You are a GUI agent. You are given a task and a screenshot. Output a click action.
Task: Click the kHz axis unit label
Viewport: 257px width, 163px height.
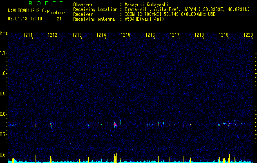4,33
